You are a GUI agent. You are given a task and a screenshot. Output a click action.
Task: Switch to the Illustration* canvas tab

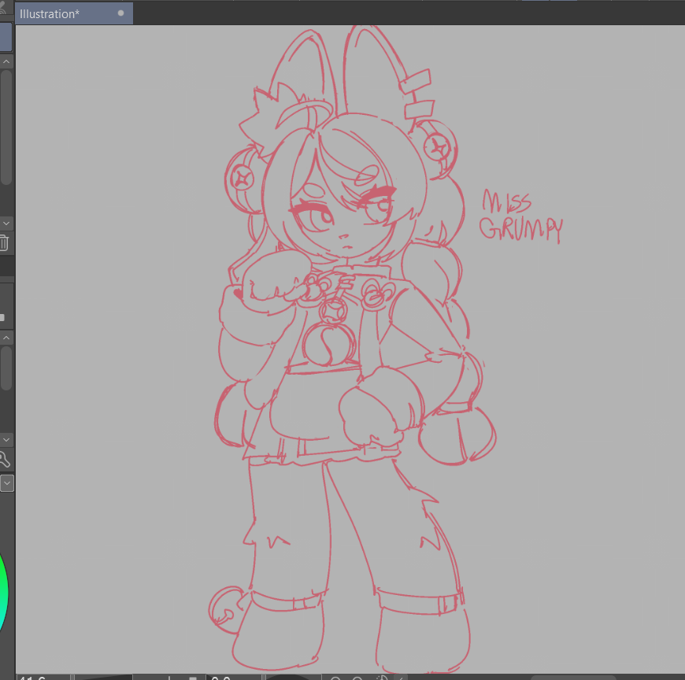pyautogui.click(x=74, y=13)
